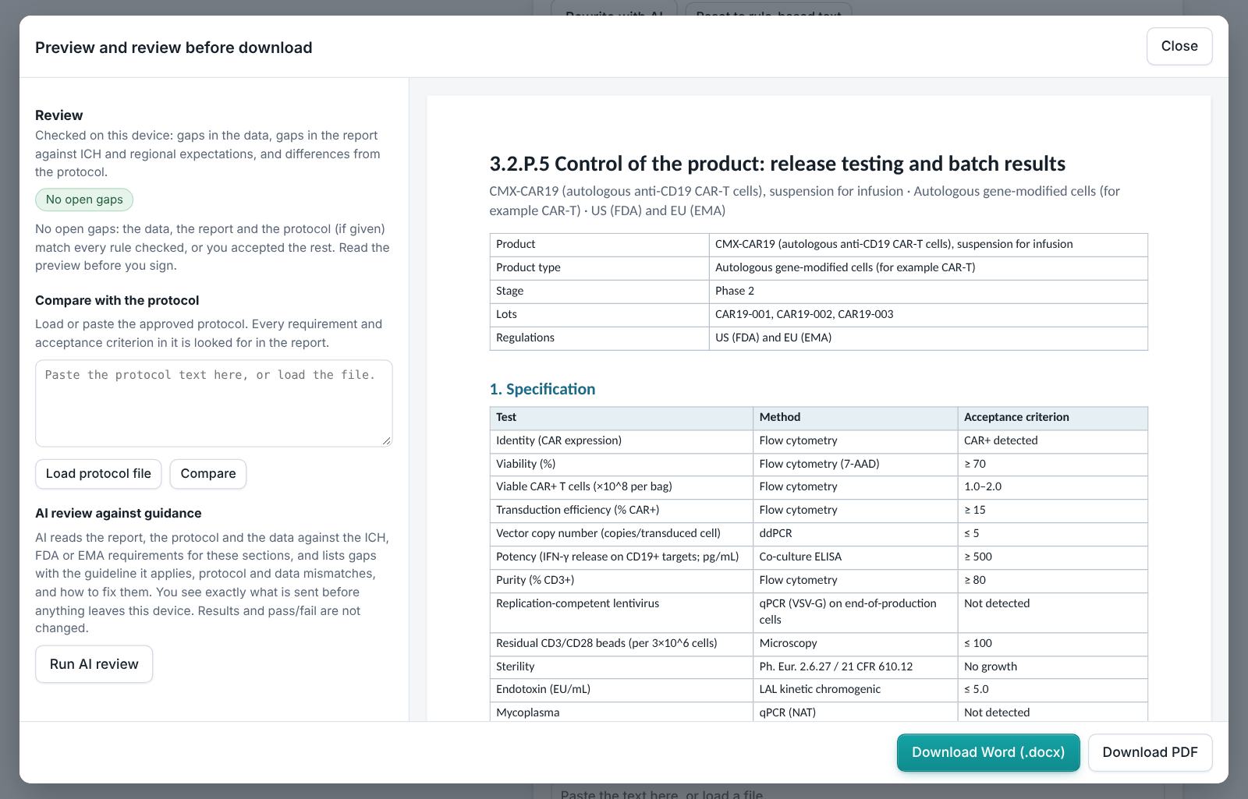Download the report as Word docx
Image resolution: width=1248 pixels, height=799 pixels.
click(x=988, y=752)
